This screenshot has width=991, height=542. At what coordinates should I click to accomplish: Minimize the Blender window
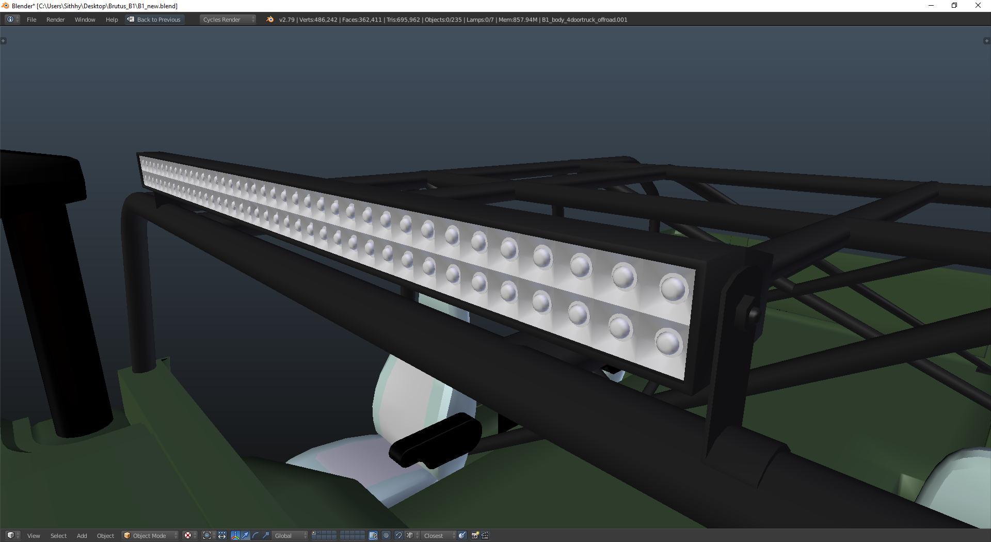click(931, 6)
